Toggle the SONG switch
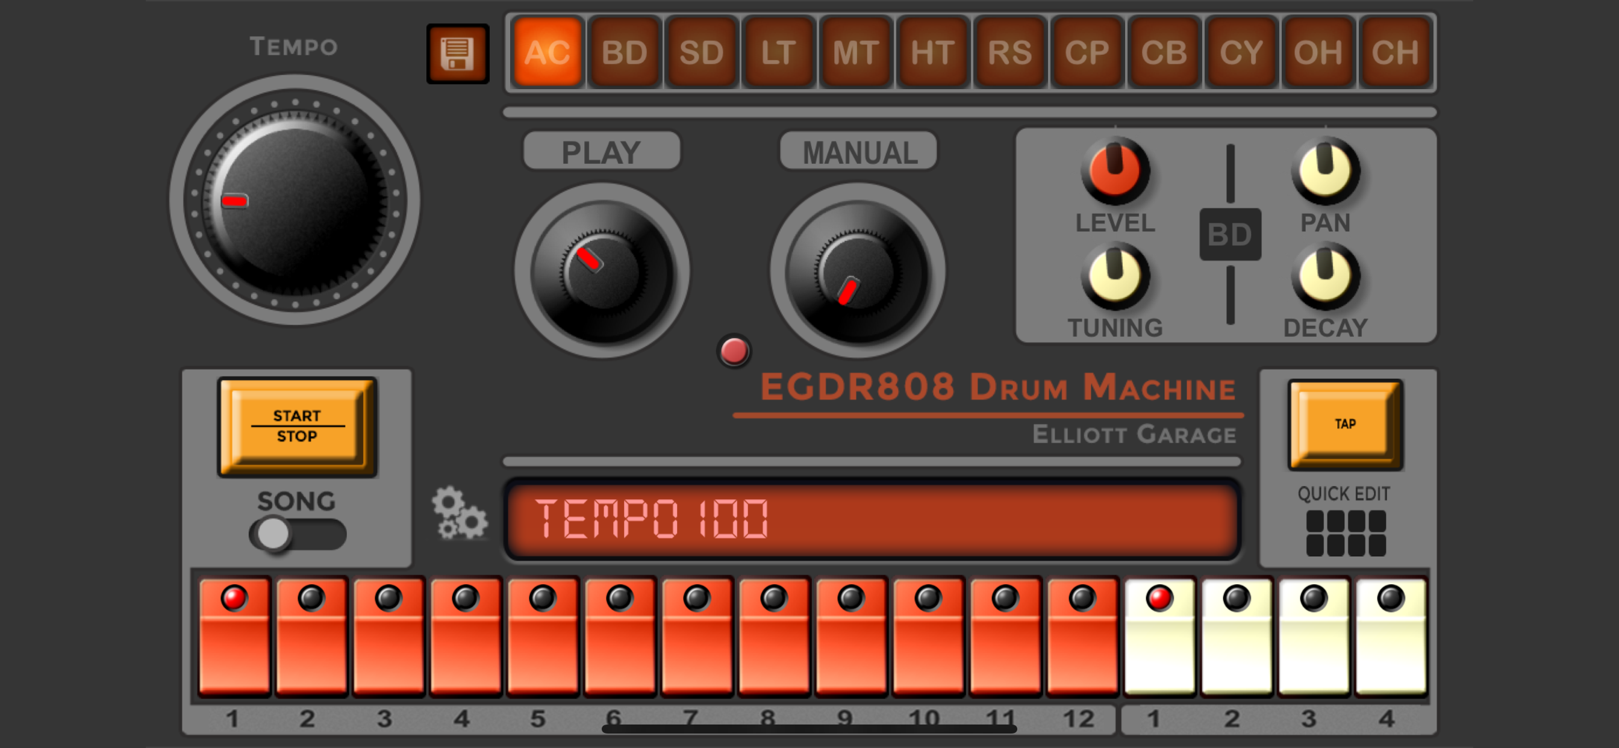The image size is (1619, 748). pos(298,534)
